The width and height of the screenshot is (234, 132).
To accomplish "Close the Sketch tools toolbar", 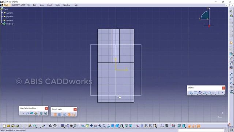I will [75, 110].
